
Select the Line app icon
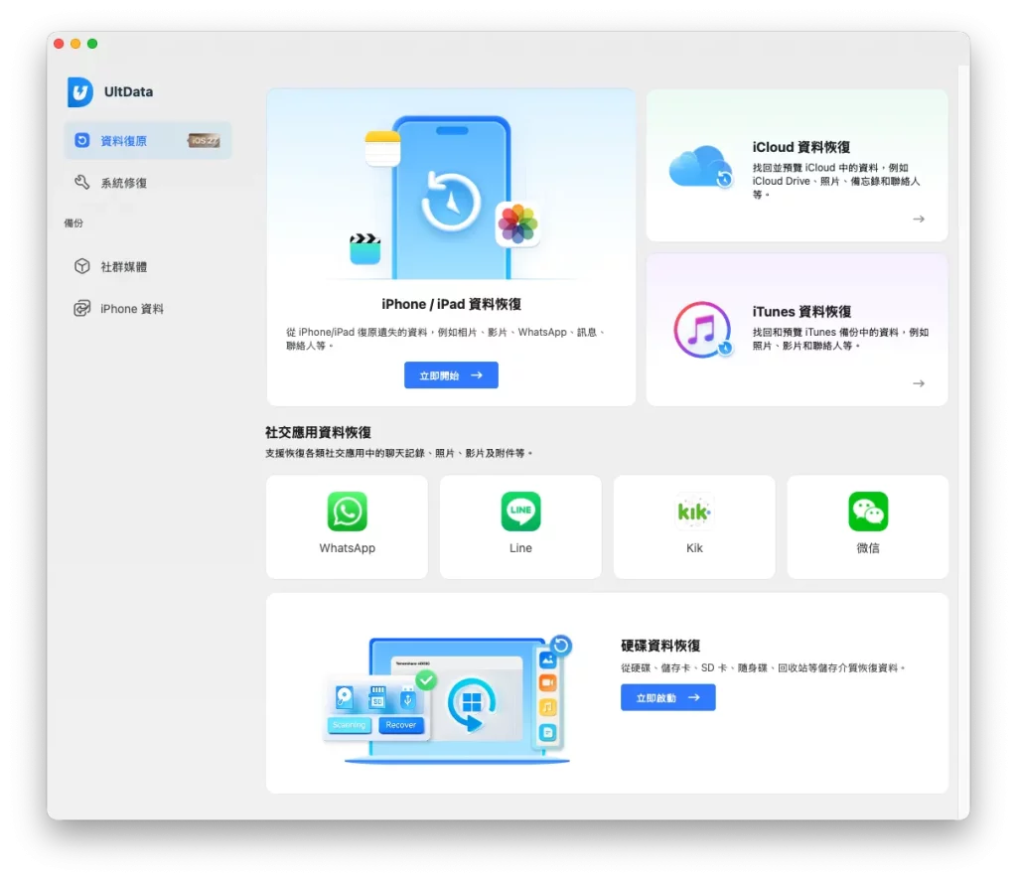520,512
